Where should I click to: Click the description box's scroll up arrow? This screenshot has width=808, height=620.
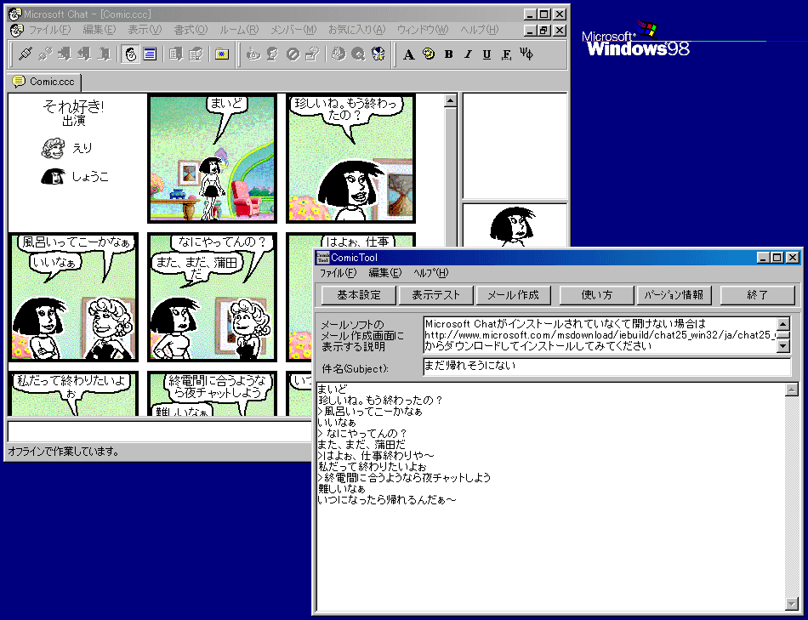click(783, 324)
